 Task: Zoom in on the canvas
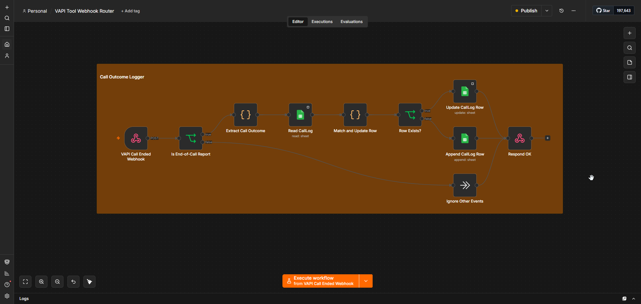(41, 282)
